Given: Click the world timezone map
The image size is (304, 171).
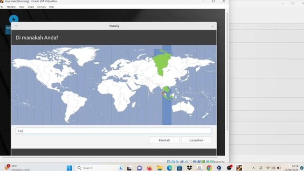Looking at the screenshot, I should 114,85.
